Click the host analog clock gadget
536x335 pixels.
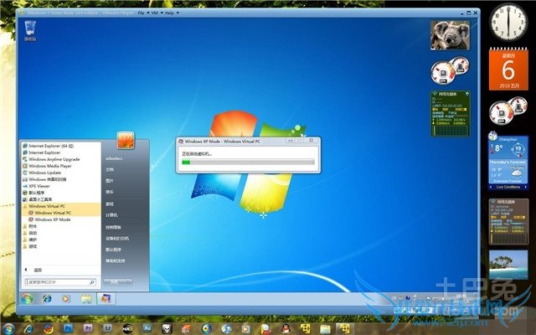508,22
